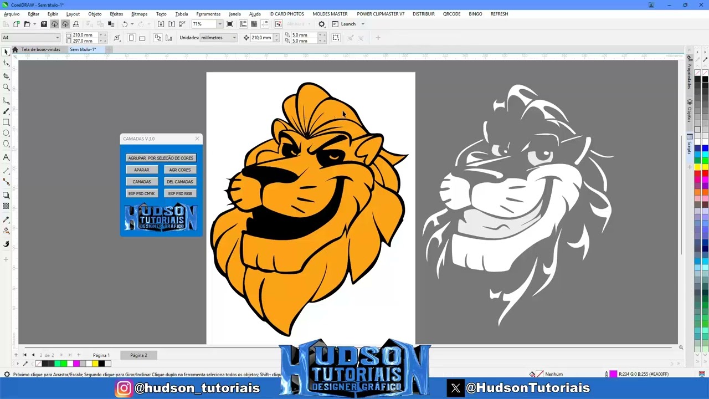Select the Pick tool in toolbox
The width and height of the screenshot is (709, 399).
coord(6,52)
